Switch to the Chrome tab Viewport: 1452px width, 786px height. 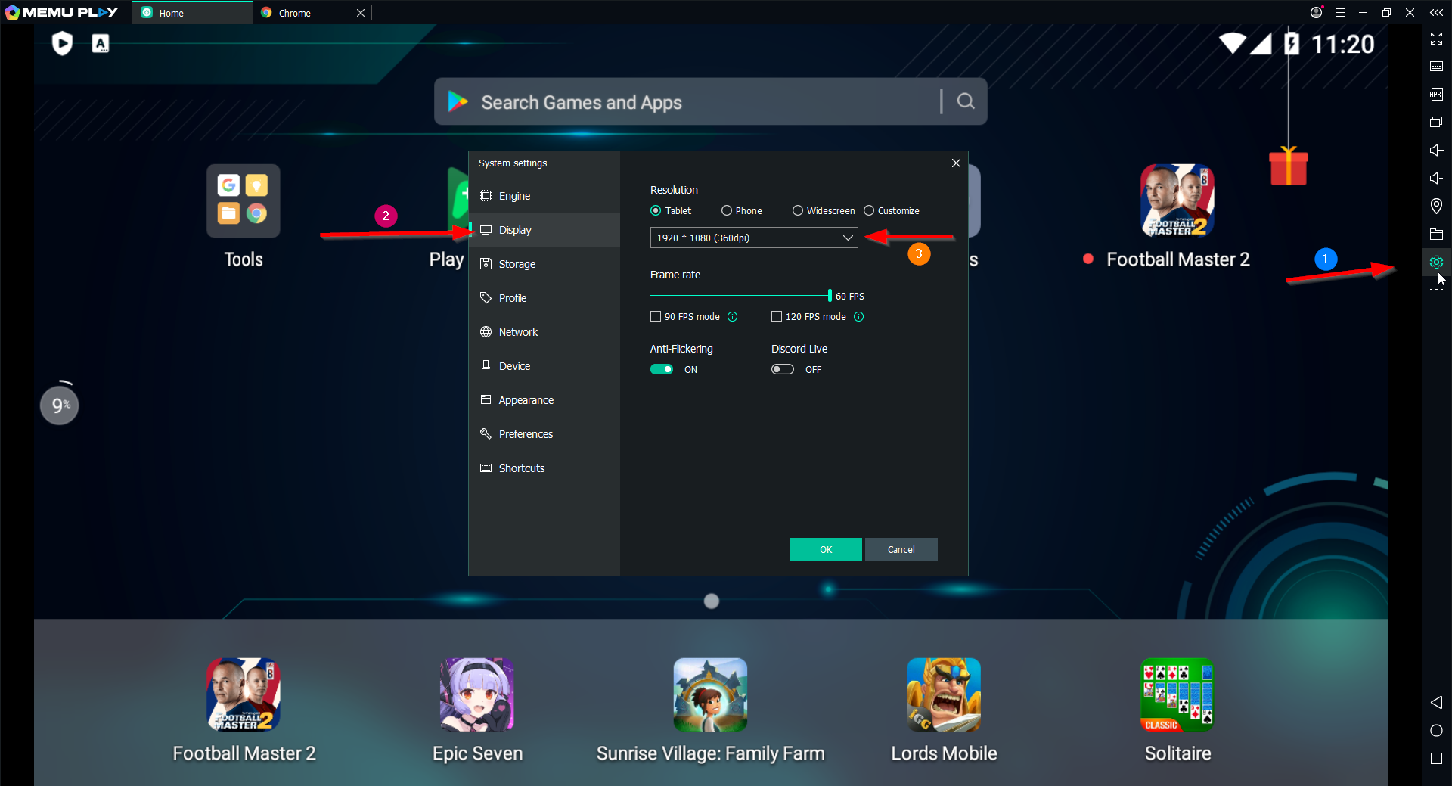295,13
